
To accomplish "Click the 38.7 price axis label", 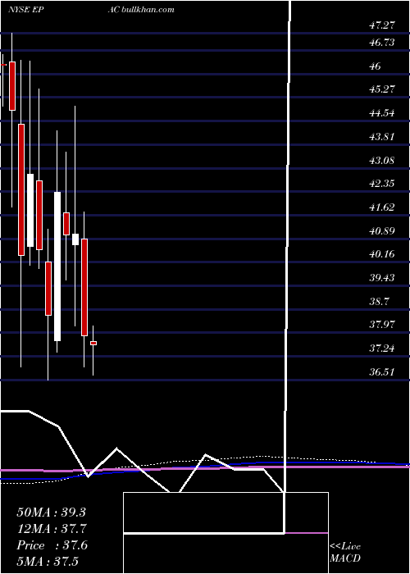I will point(379,302).
